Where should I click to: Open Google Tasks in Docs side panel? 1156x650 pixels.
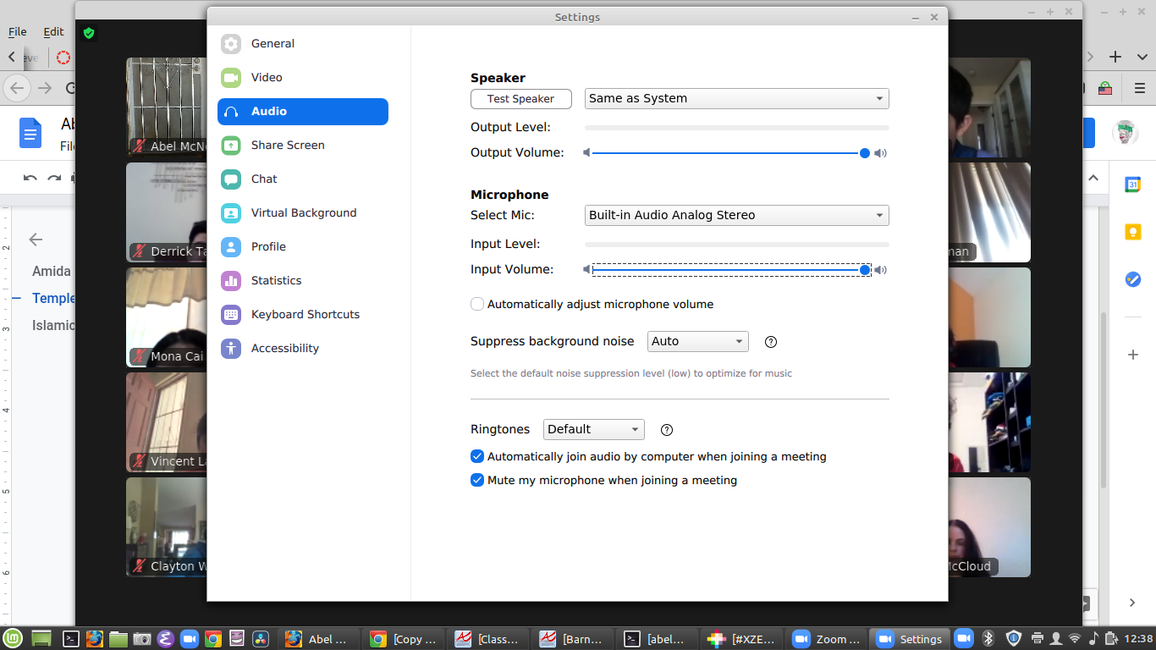coord(1133,279)
